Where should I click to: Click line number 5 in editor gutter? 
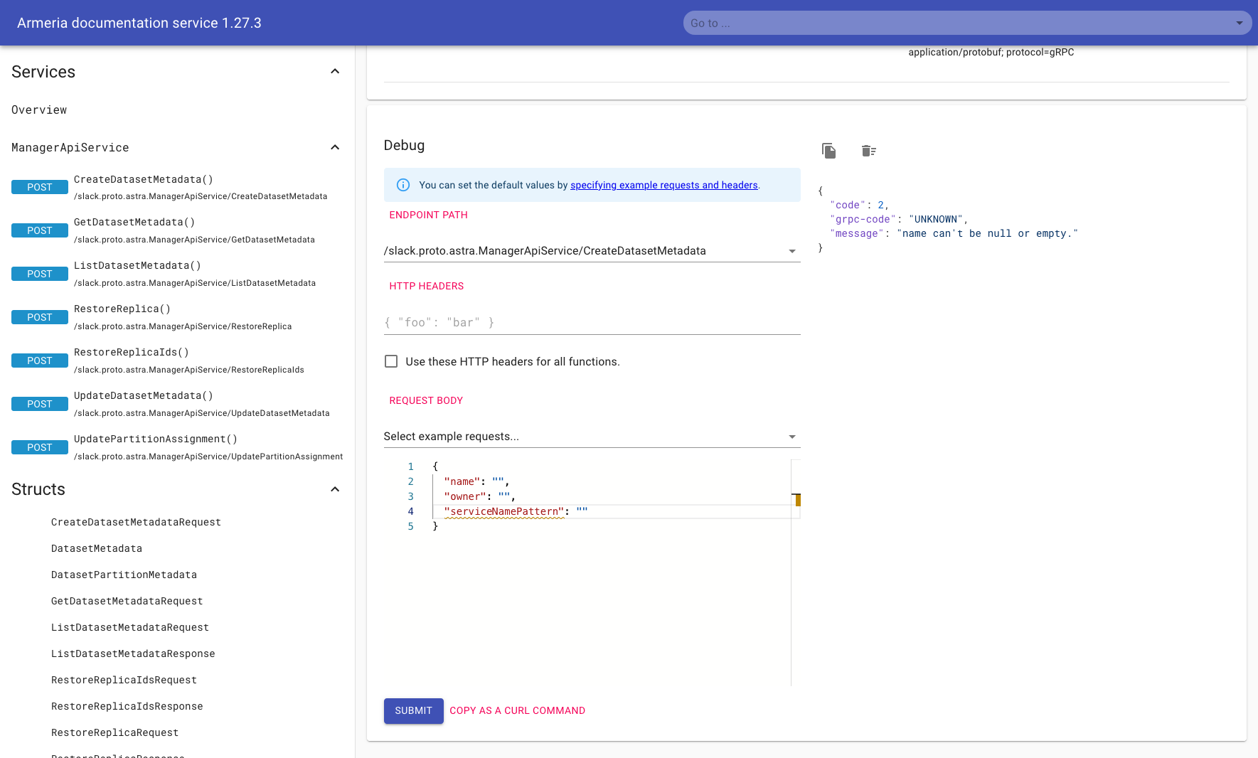tap(410, 526)
